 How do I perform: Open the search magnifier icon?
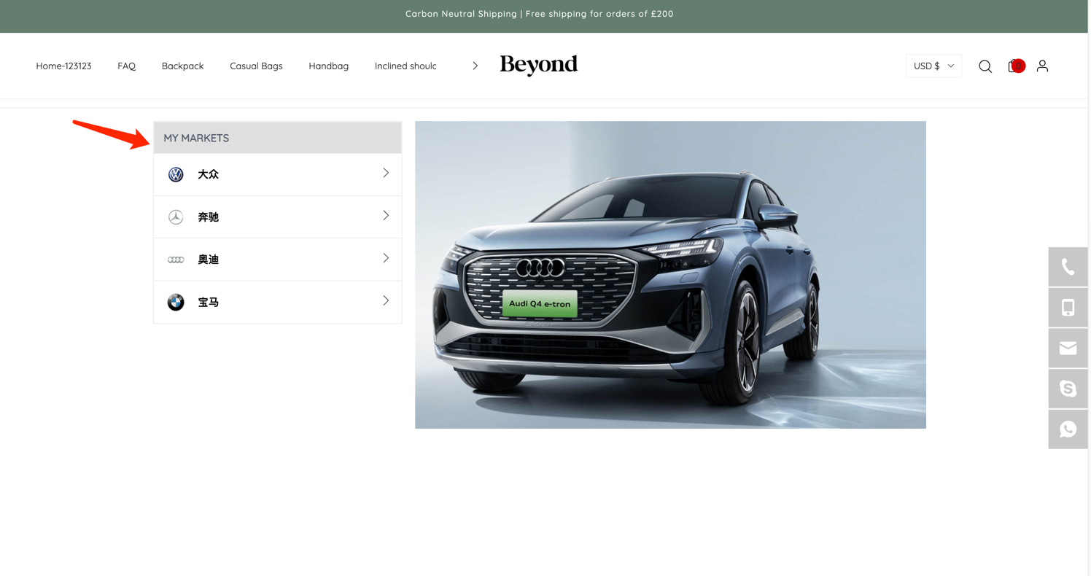click(x=985, y=66)
